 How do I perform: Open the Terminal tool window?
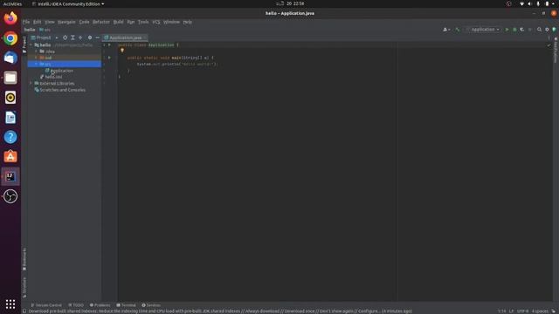point(126,305)
